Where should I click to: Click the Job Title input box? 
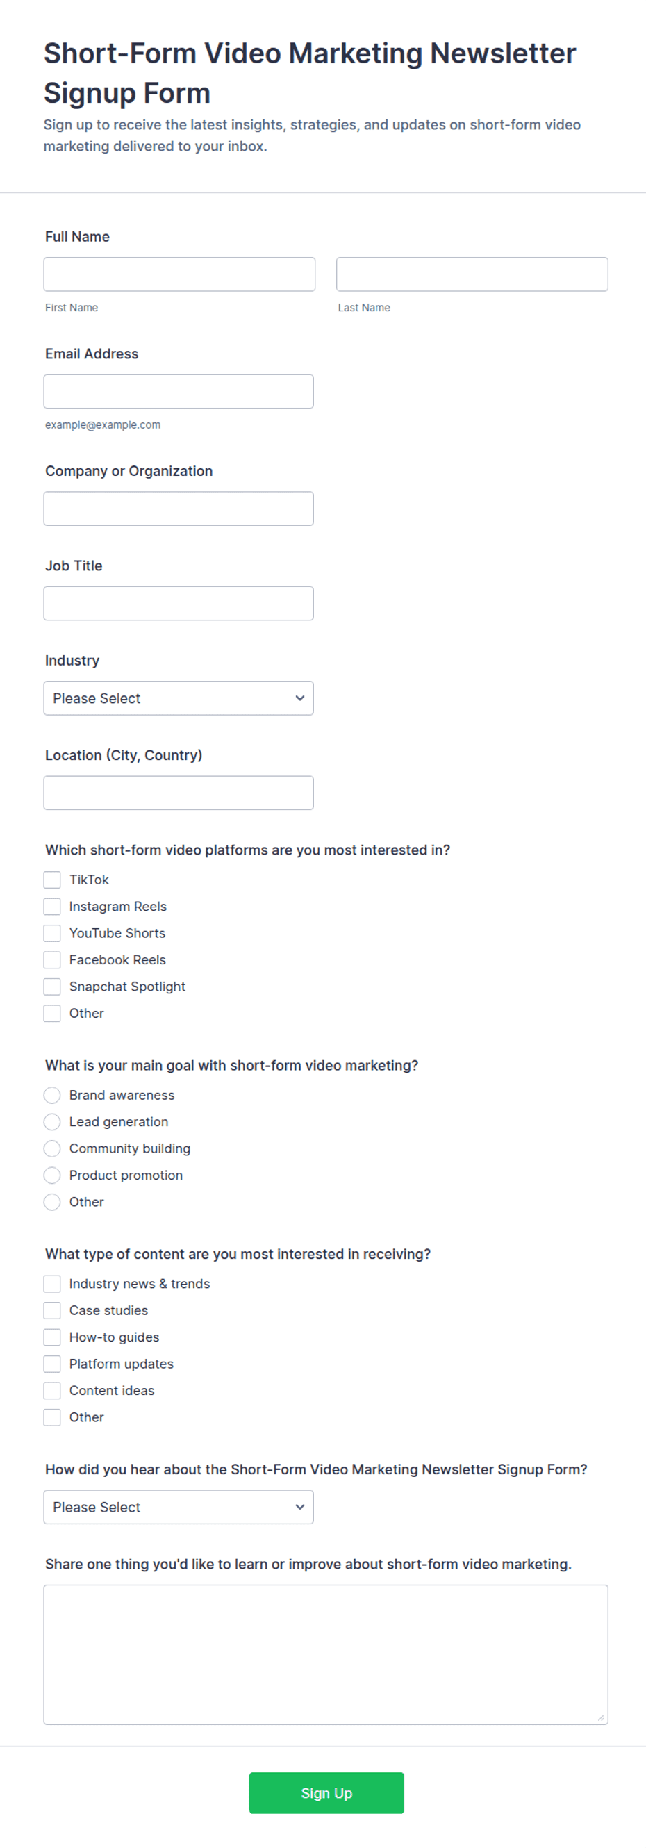pyautogui.click(x=179, y=602)
